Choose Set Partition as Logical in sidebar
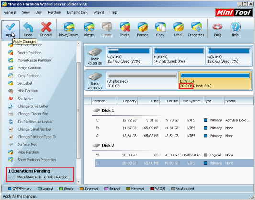255x200 pixels. (x=35, y=122)
